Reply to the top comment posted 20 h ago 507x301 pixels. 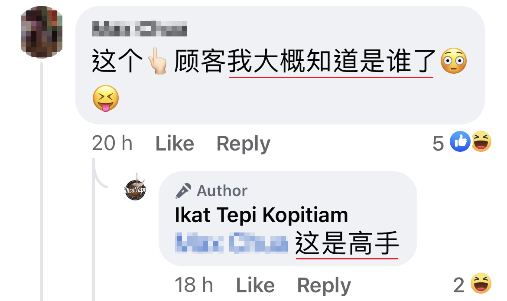(x=243, y=144)
